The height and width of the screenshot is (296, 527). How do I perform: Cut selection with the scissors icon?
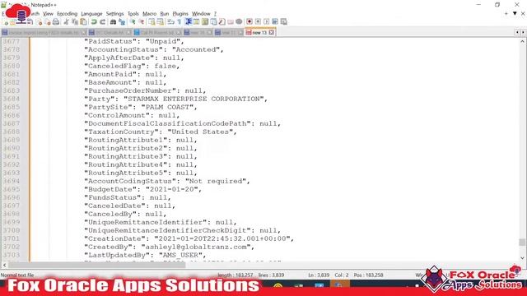coord(66,22)
